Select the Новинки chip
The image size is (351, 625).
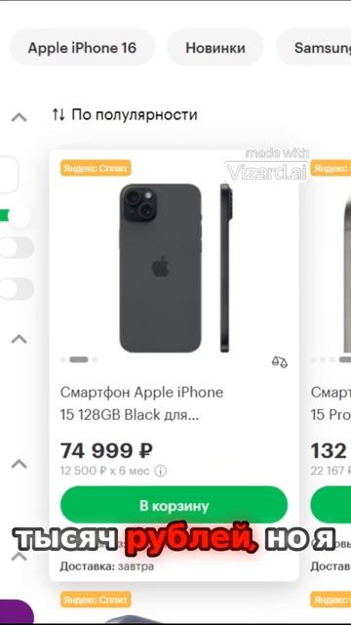tap(215, 48)
